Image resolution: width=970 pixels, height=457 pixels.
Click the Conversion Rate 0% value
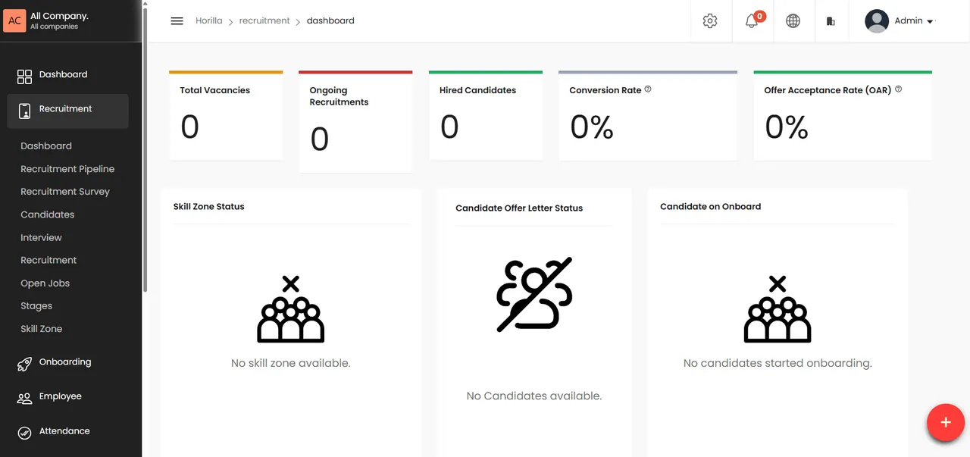(592, 127)
